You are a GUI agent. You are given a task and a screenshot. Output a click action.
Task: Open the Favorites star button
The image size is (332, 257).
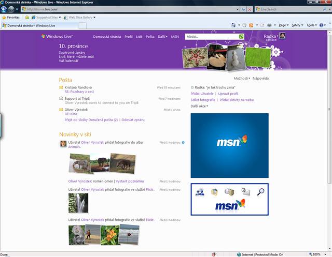click(11, 17)
